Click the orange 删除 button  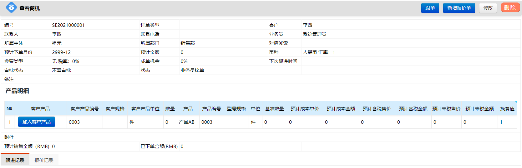pyautogui.click(x=510, y=7)
